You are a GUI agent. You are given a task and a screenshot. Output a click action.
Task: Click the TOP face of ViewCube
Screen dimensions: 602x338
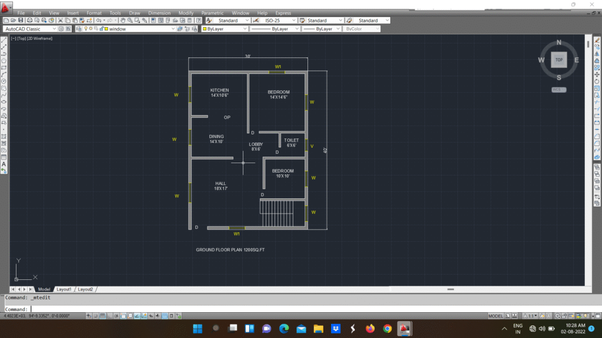[x=559, y=60]
